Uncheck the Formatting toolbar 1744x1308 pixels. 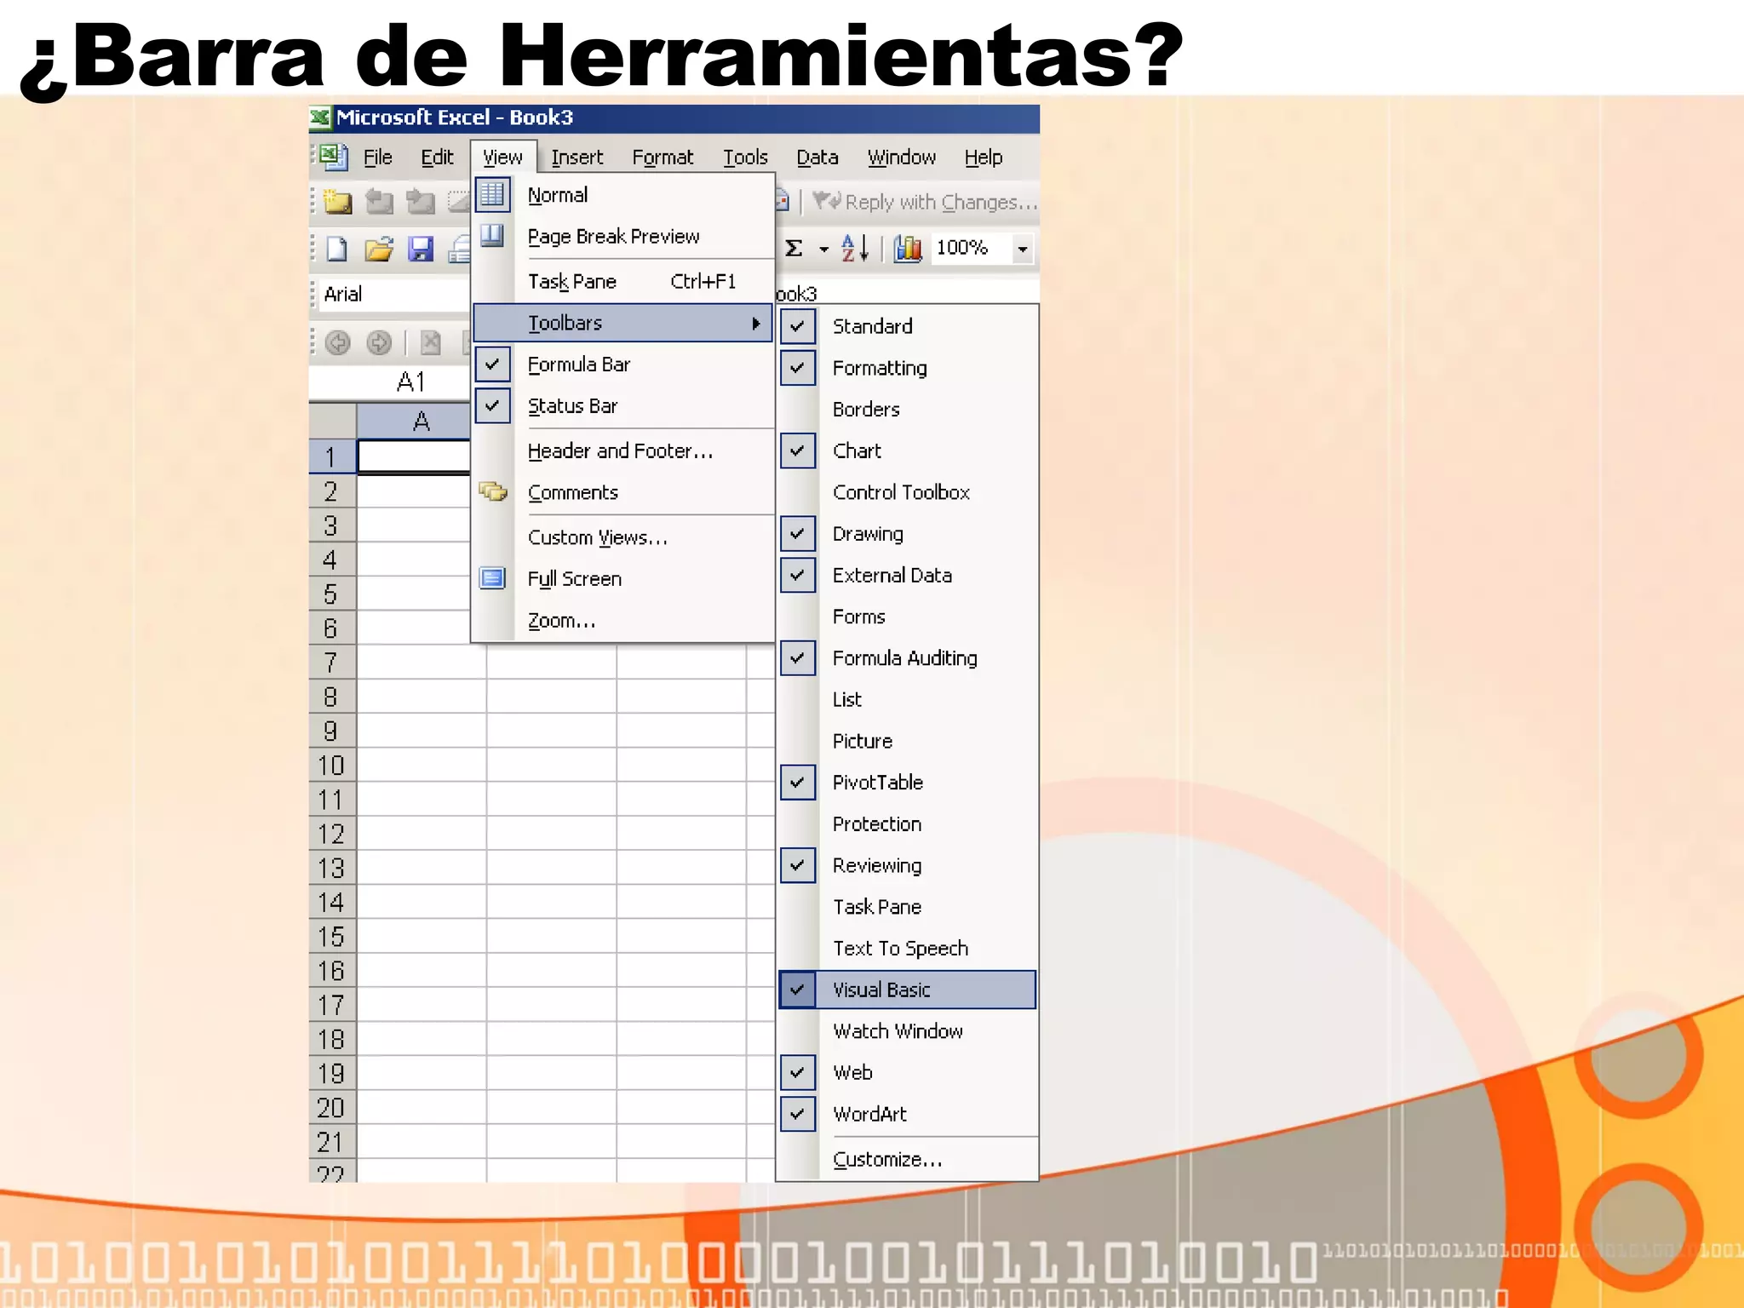pyautogui.click(x=798, y=368)
